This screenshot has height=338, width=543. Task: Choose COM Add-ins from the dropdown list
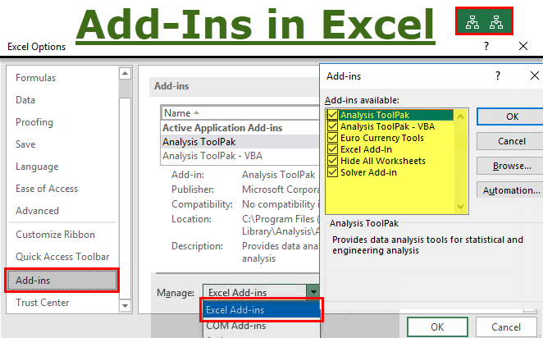pyautogui.click(x=262, y=326)
